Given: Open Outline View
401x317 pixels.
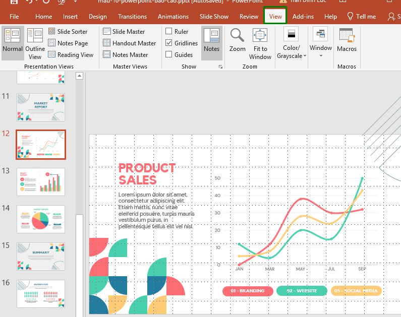Looking at the screenshot, I should click(35, 43).
